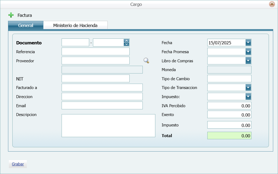The width and height of the screenshot is (278, 174).
Task: Select the General tab
Action: [25, 25]
